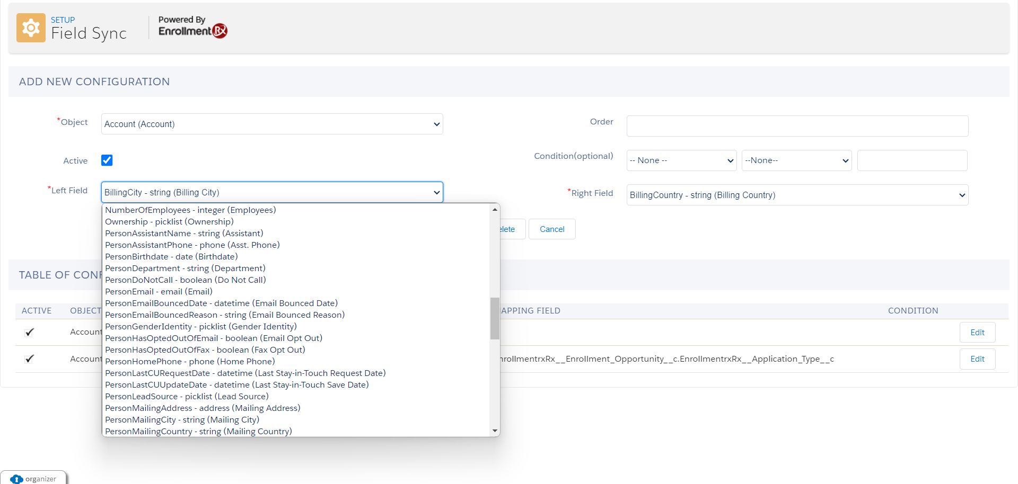Image resolution: width=1018 pixels, height=484 pixels.
Task: Select PersonEmail - email (Email) option
Action: click(159, 292)
